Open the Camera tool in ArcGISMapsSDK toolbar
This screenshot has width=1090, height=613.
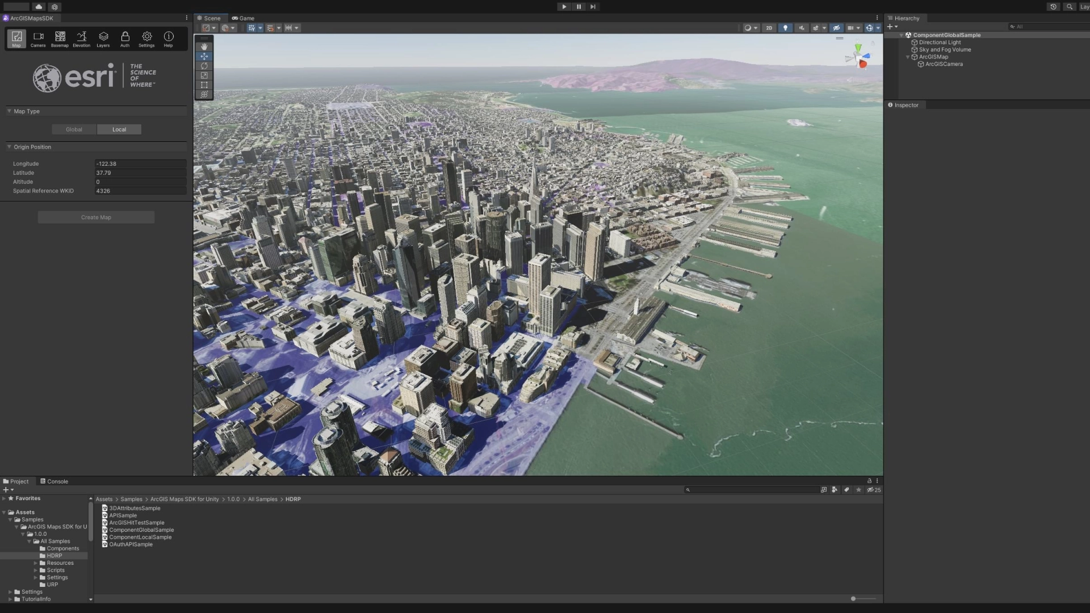pyautogui.click(x=38, y=39)
